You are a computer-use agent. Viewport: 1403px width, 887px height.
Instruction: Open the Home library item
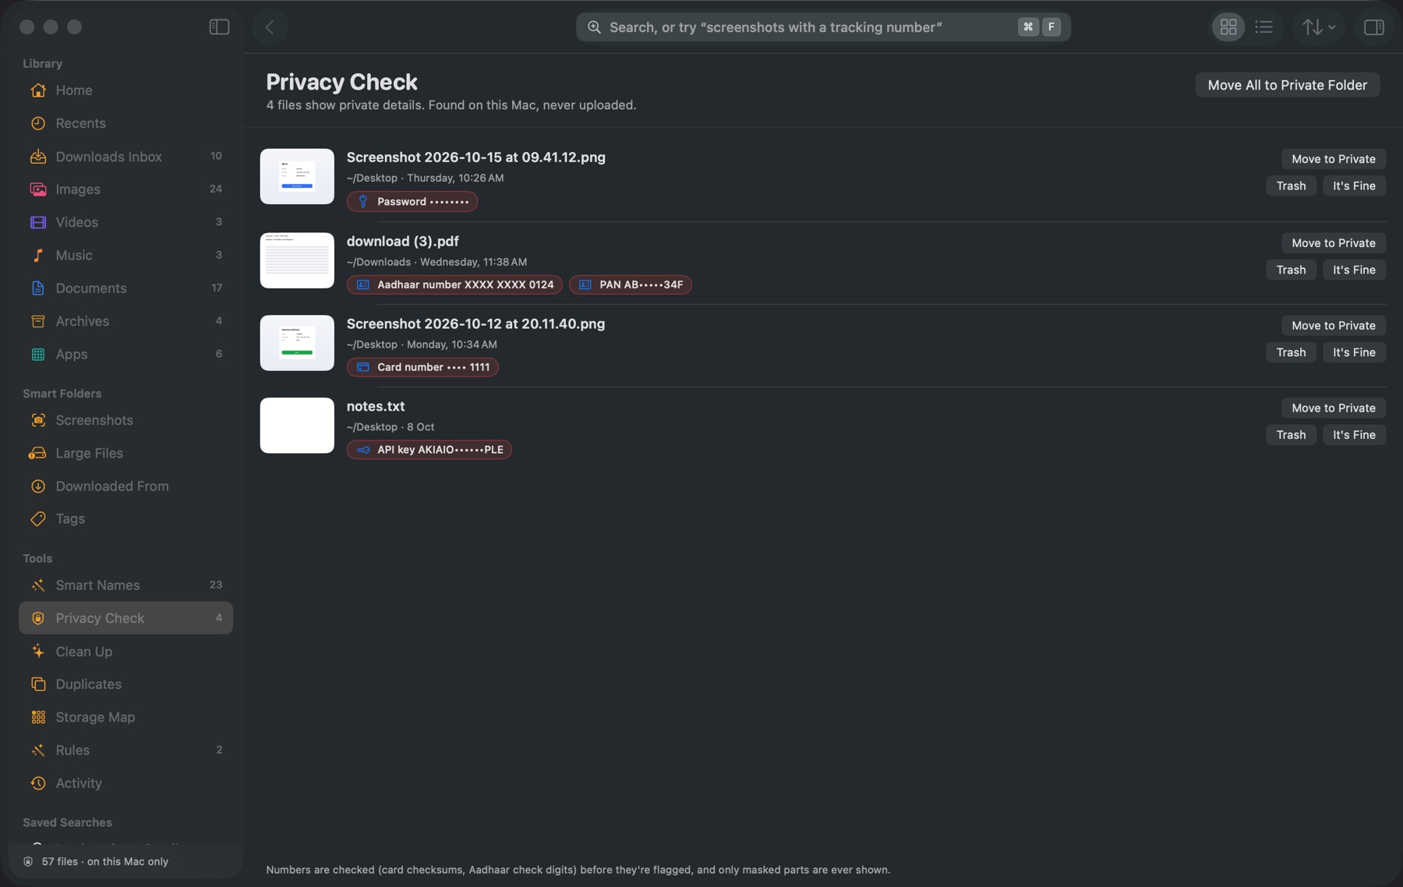pyautogui.click(x=125, y=90)
